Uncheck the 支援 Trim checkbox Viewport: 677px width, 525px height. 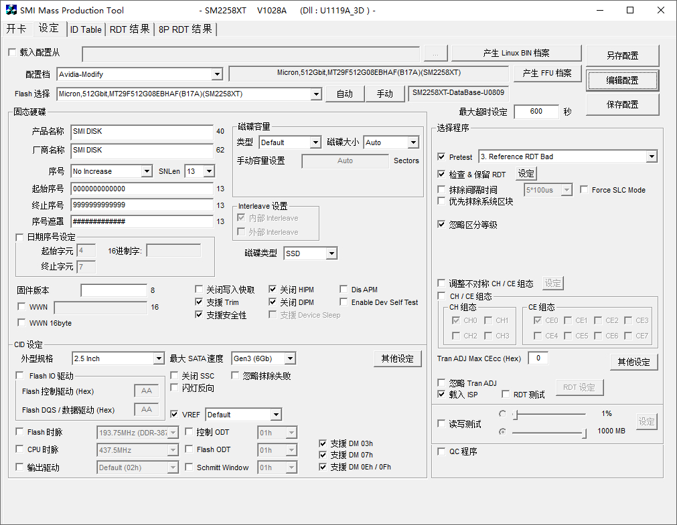[200, 302]
